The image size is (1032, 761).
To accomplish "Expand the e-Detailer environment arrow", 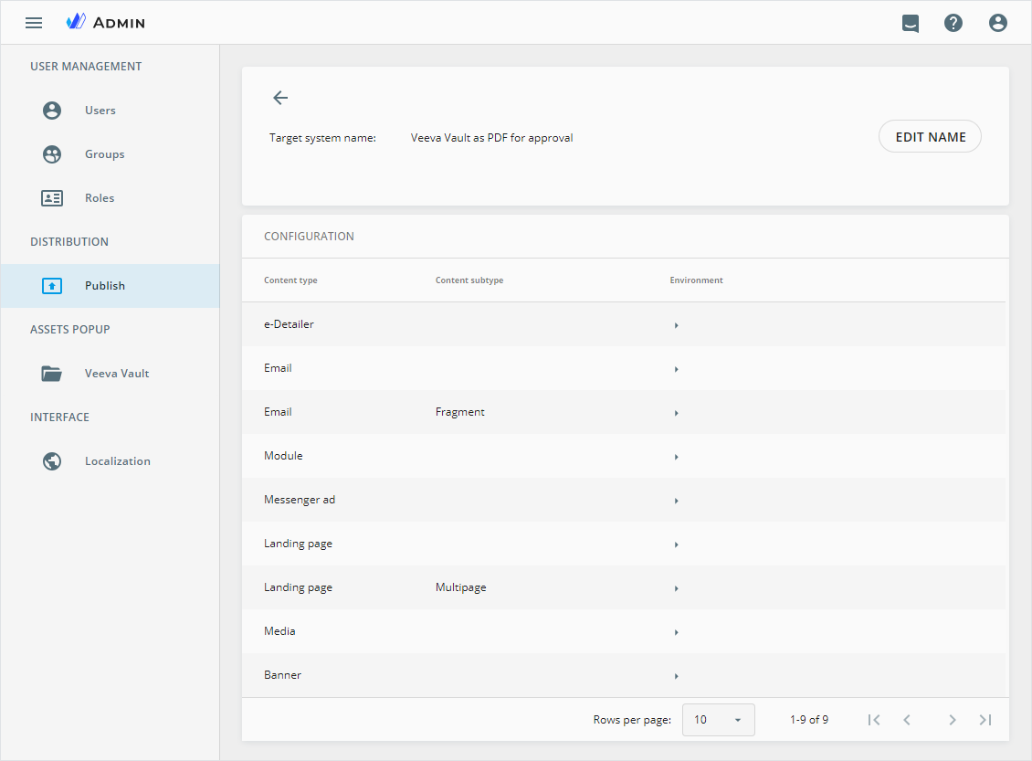I will click(x=676, y=325).
